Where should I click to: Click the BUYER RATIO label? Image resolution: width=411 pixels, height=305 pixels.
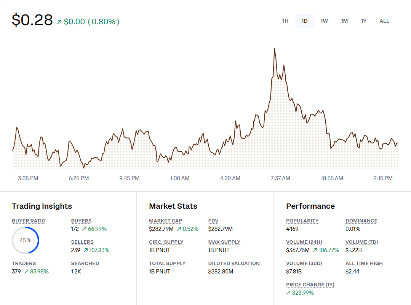point(29,221)
